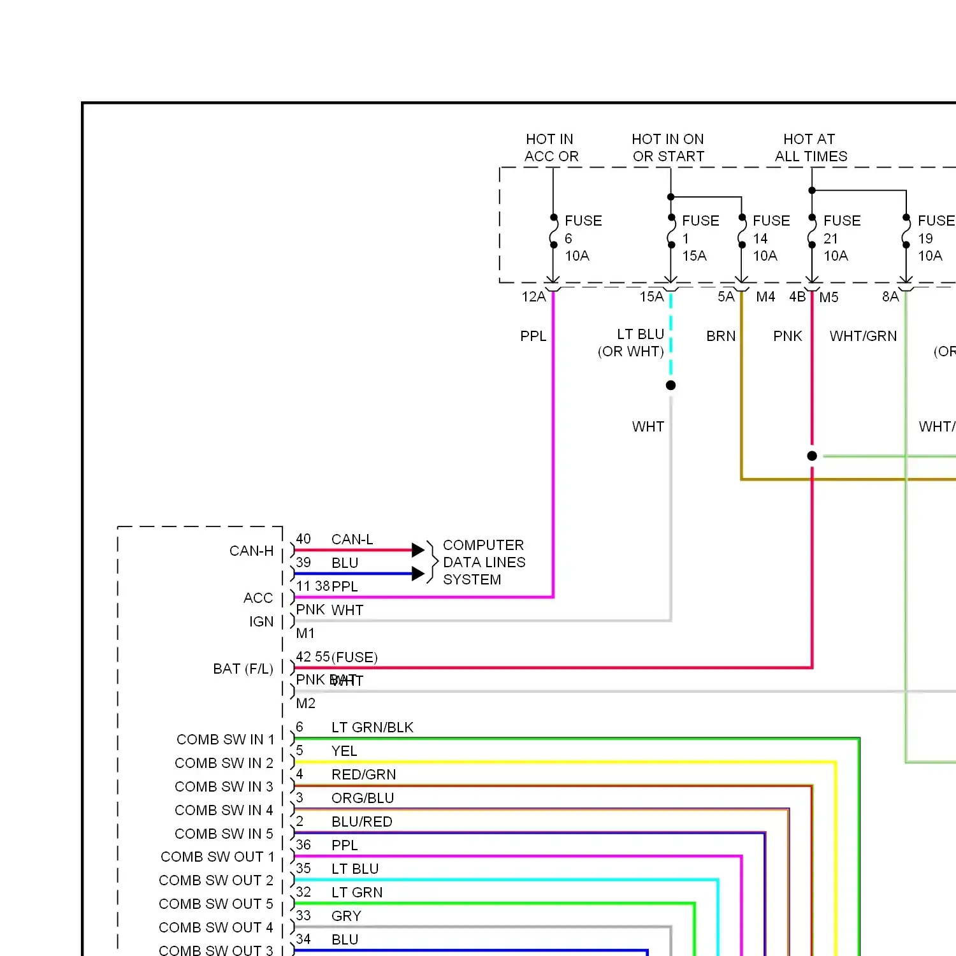Click arrowhead on the CAN-L red wire
Image resolution: width=956 pixels, height=956 pixels.
418,550
